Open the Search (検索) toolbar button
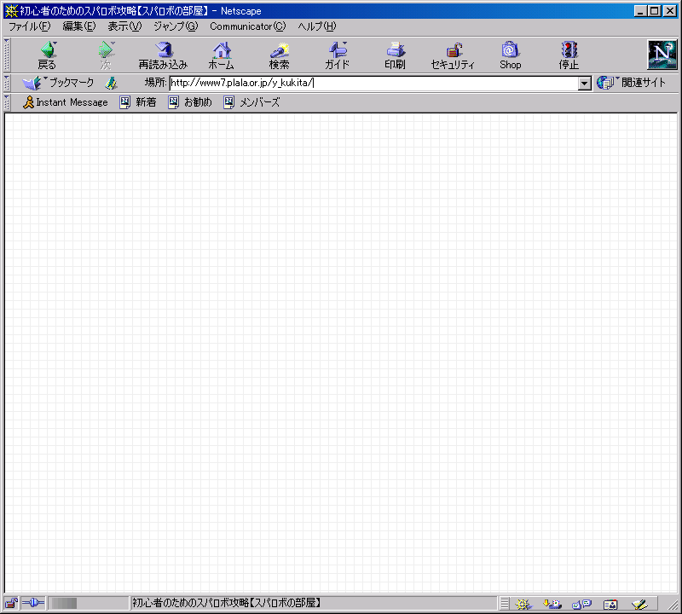This screenshot has height=614, width=682. point(280,55)
